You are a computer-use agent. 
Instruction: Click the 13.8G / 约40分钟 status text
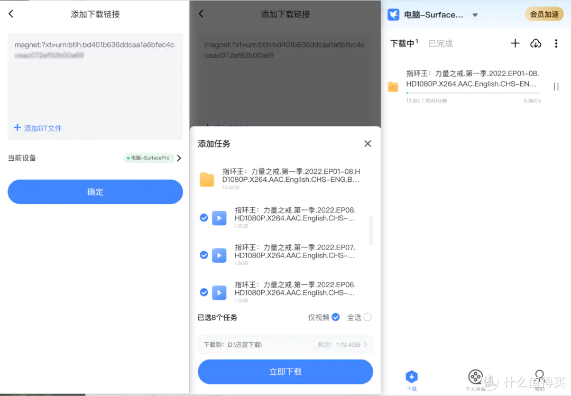coord(427,100)
